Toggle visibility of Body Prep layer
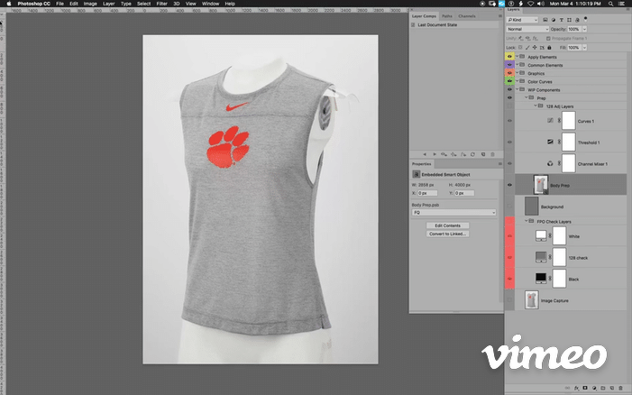632x395 pixels. [509, 185]
